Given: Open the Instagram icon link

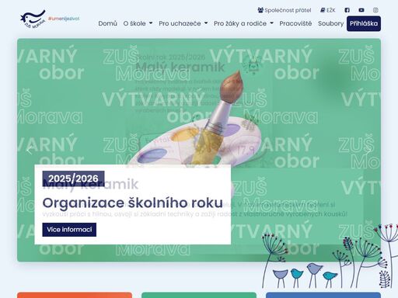Looking at the screenshot, I should coord(375,10).
